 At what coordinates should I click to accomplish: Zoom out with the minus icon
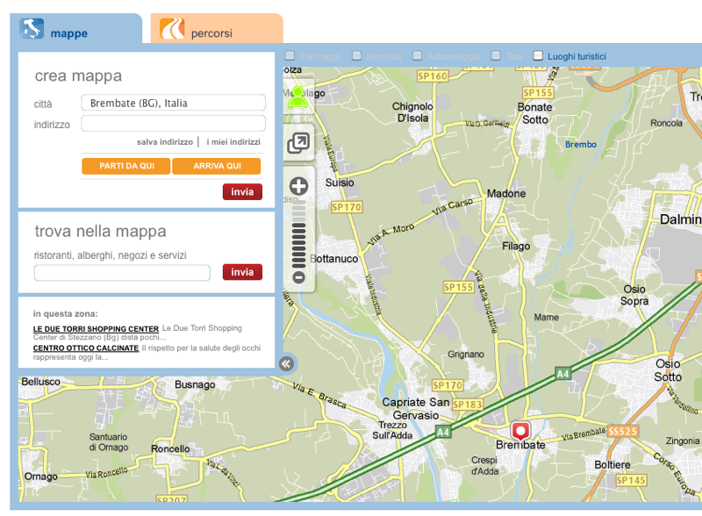pos(298,277)
